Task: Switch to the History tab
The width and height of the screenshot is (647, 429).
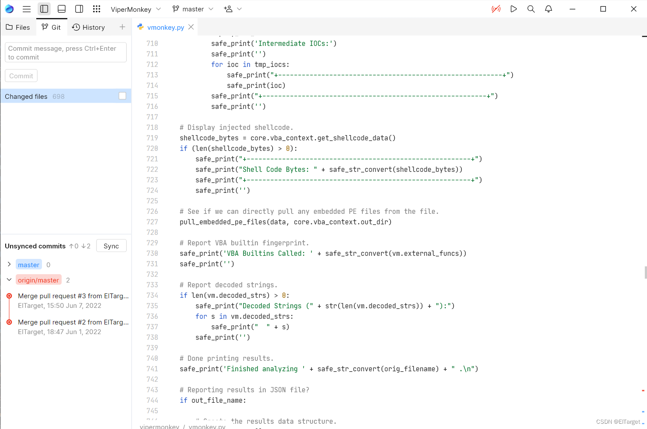Action: pos(88,27)
